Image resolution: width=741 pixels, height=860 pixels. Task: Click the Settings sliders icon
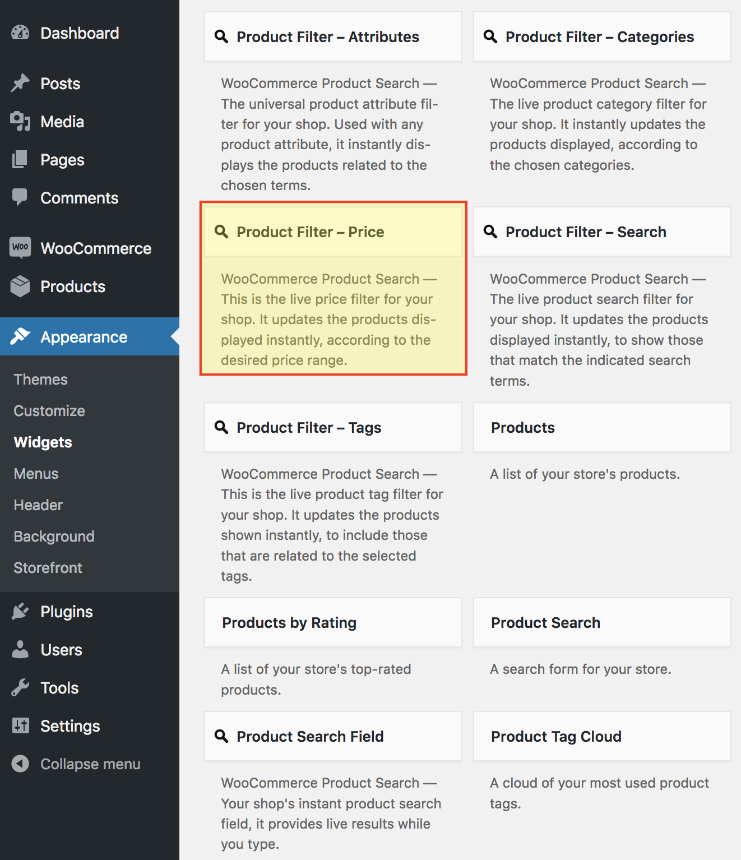click(20, 725)
